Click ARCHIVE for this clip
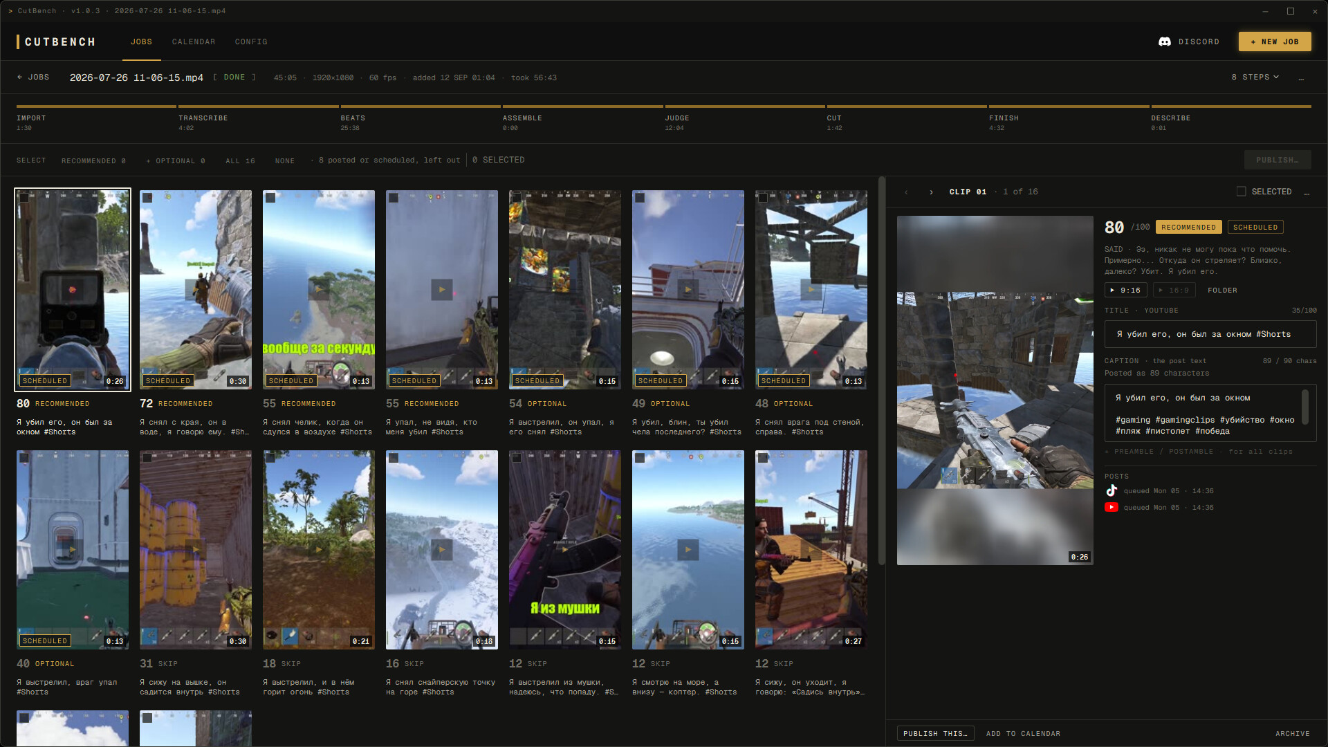1328x747 pixels. point(1293,733)
